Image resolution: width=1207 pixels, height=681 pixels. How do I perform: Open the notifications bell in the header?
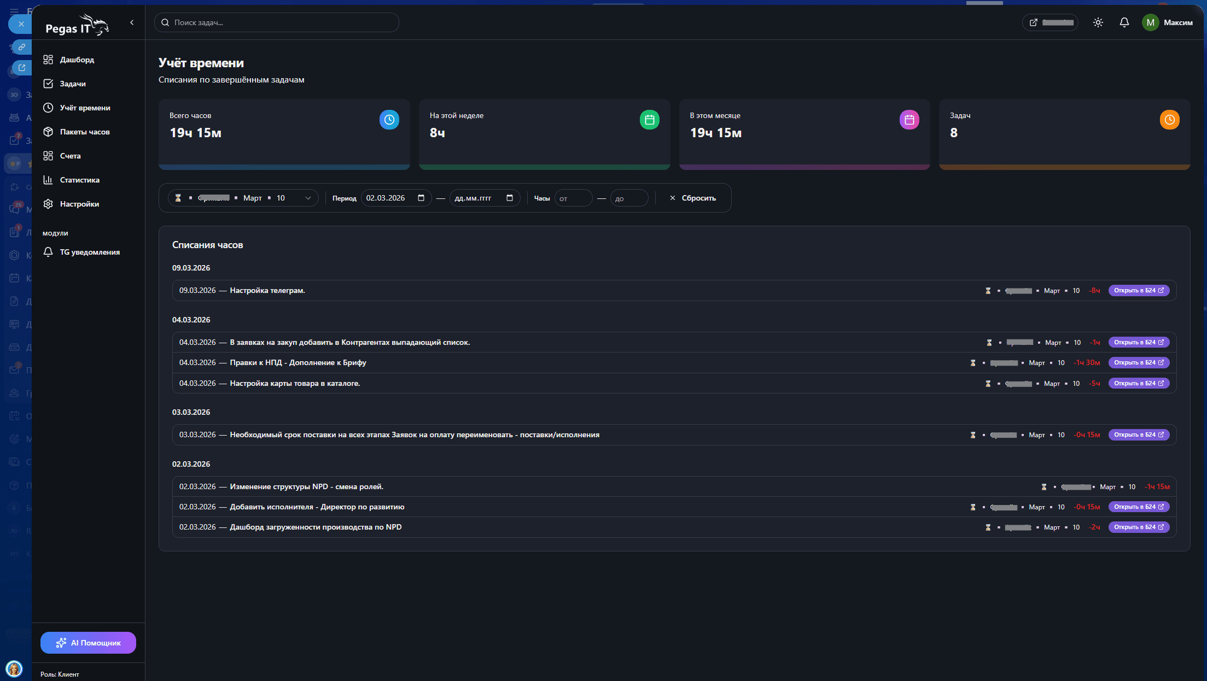pyautogui.click(x=1124, y=22)
